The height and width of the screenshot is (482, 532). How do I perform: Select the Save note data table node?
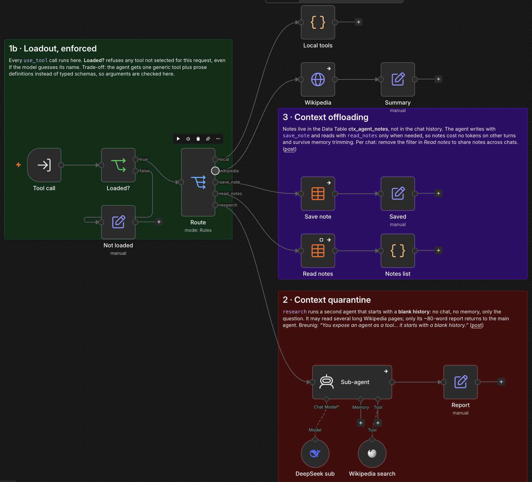(318, 194)
